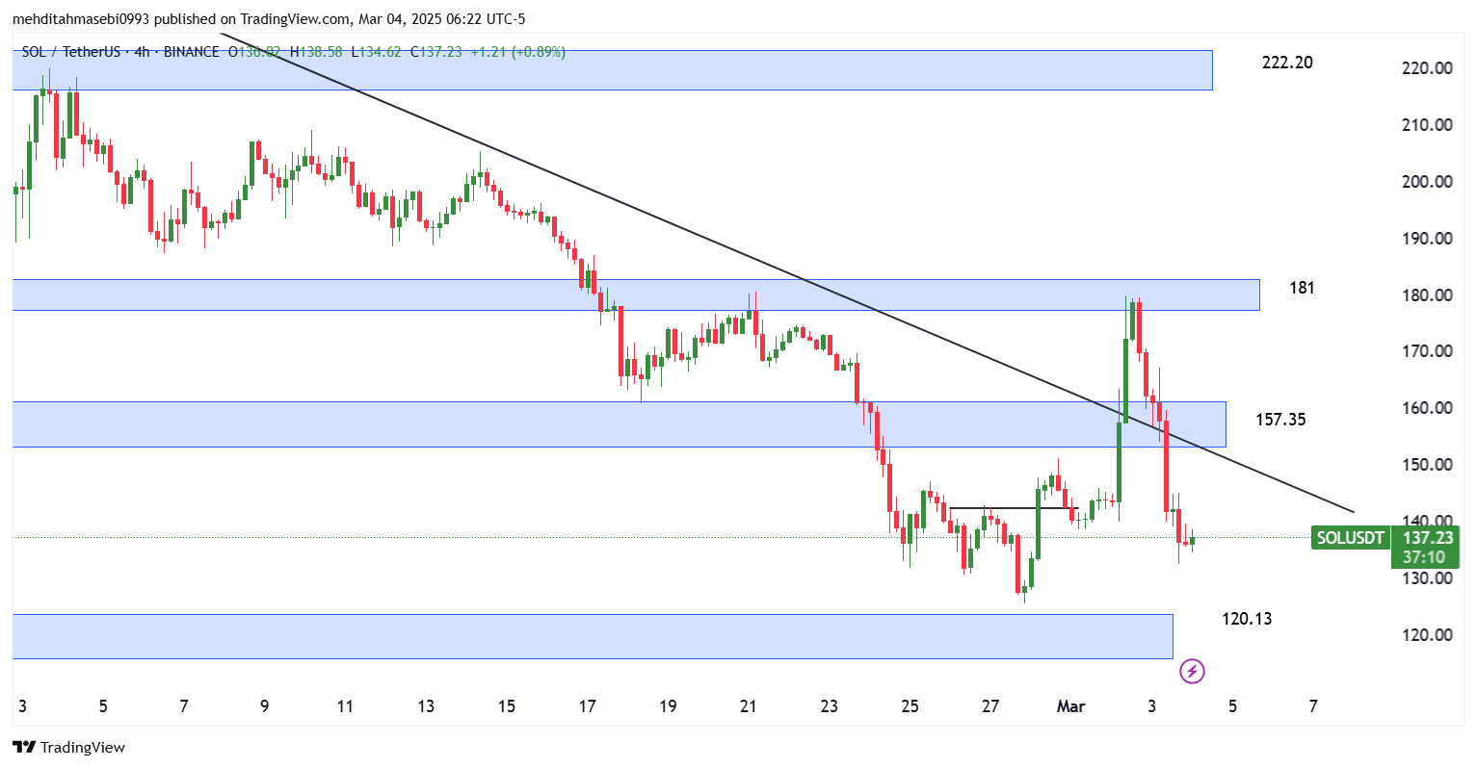
Task: Click the 170.00 price axis label
Action: coord(1428,351)
